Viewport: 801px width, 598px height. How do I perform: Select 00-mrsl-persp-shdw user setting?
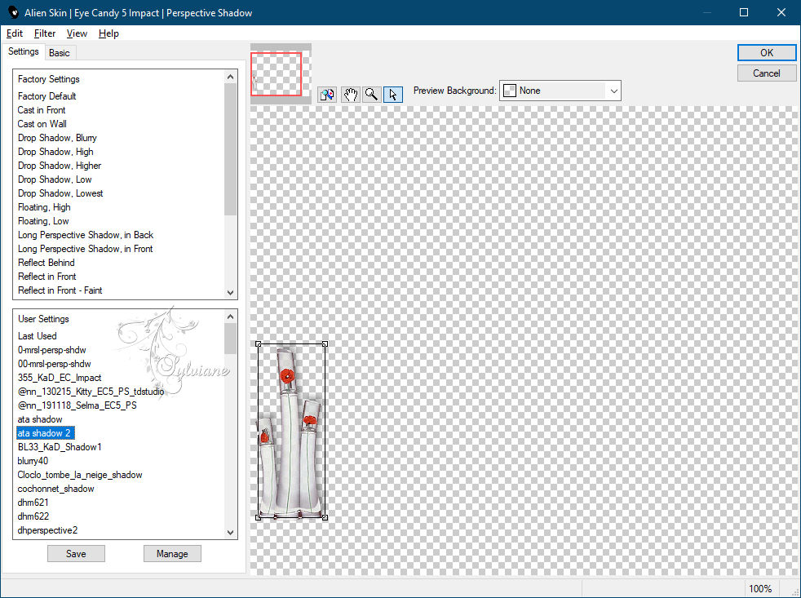coord(54,363)
